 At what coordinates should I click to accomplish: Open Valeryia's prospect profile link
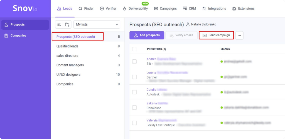pyautogui.click(x=161, y=120)
